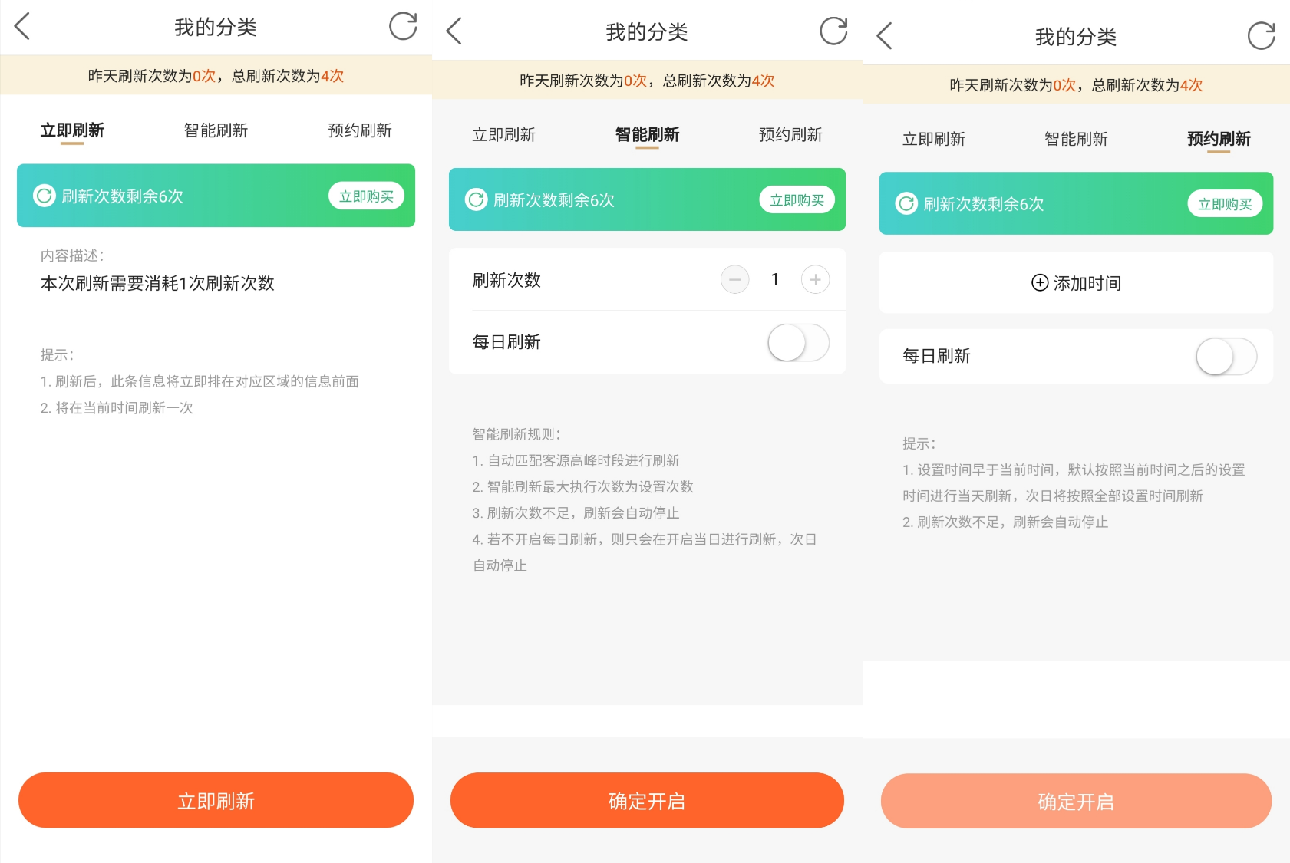Tap refresh count value 1
This screenshot has width=1290, height=863.
coord(775,279)
